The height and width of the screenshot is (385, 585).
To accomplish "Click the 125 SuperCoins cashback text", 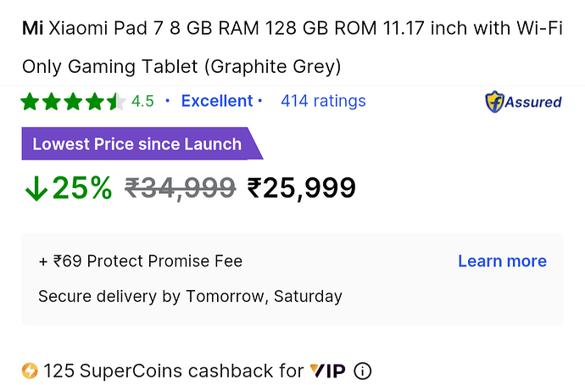I will pyautogui.click(x=174, y=371).
